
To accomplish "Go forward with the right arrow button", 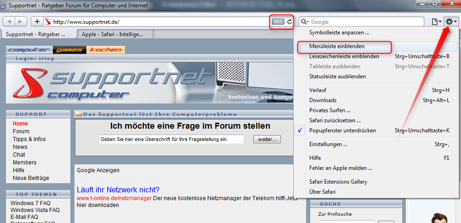I will click(20, 22).
